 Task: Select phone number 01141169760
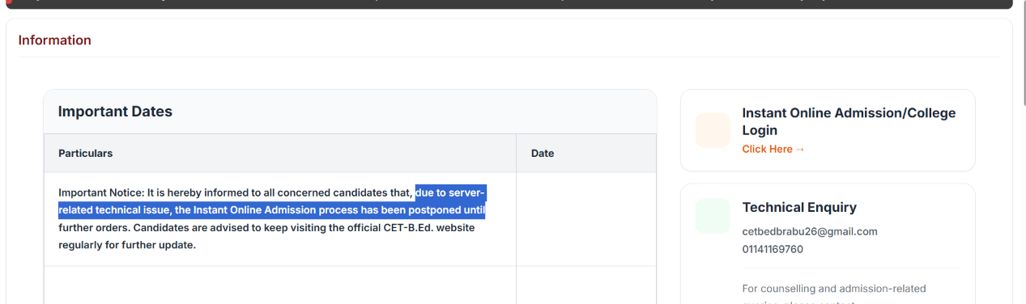(x=773, y=249)
